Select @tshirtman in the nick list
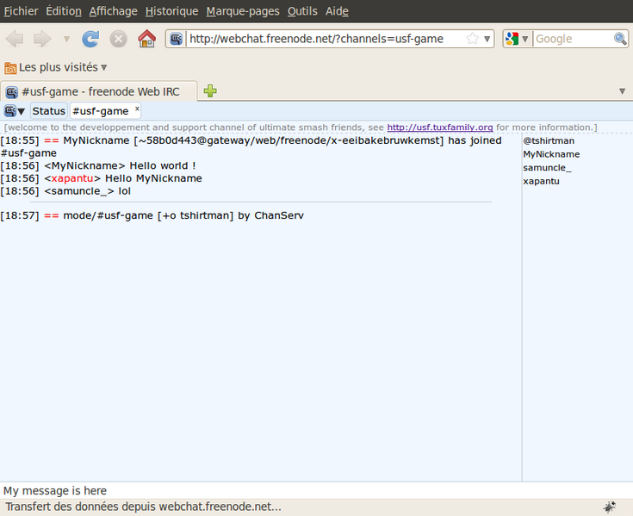Screen dimensions: 633x516 pos(549,140)
